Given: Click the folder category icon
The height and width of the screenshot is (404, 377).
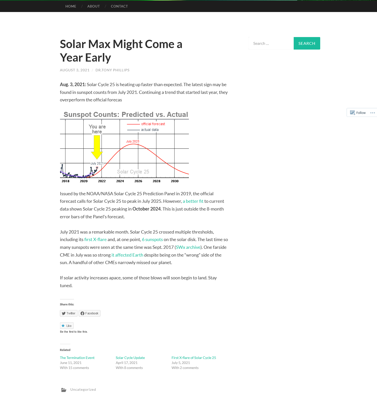Looking at the screenshot, I should click(x=64, y=390).
